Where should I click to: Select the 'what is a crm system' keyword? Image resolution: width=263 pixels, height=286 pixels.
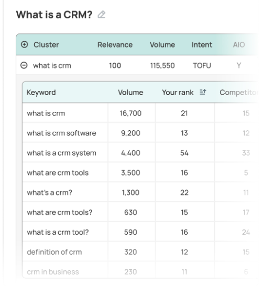click(x=61, y=153)
